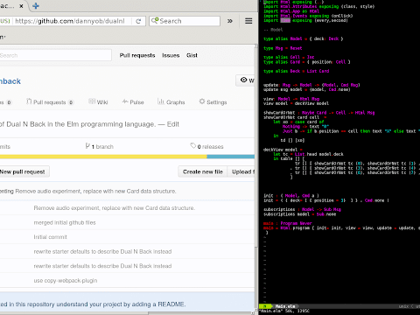
Task: Open Pull requests in GitHub header
Action: 137,55
